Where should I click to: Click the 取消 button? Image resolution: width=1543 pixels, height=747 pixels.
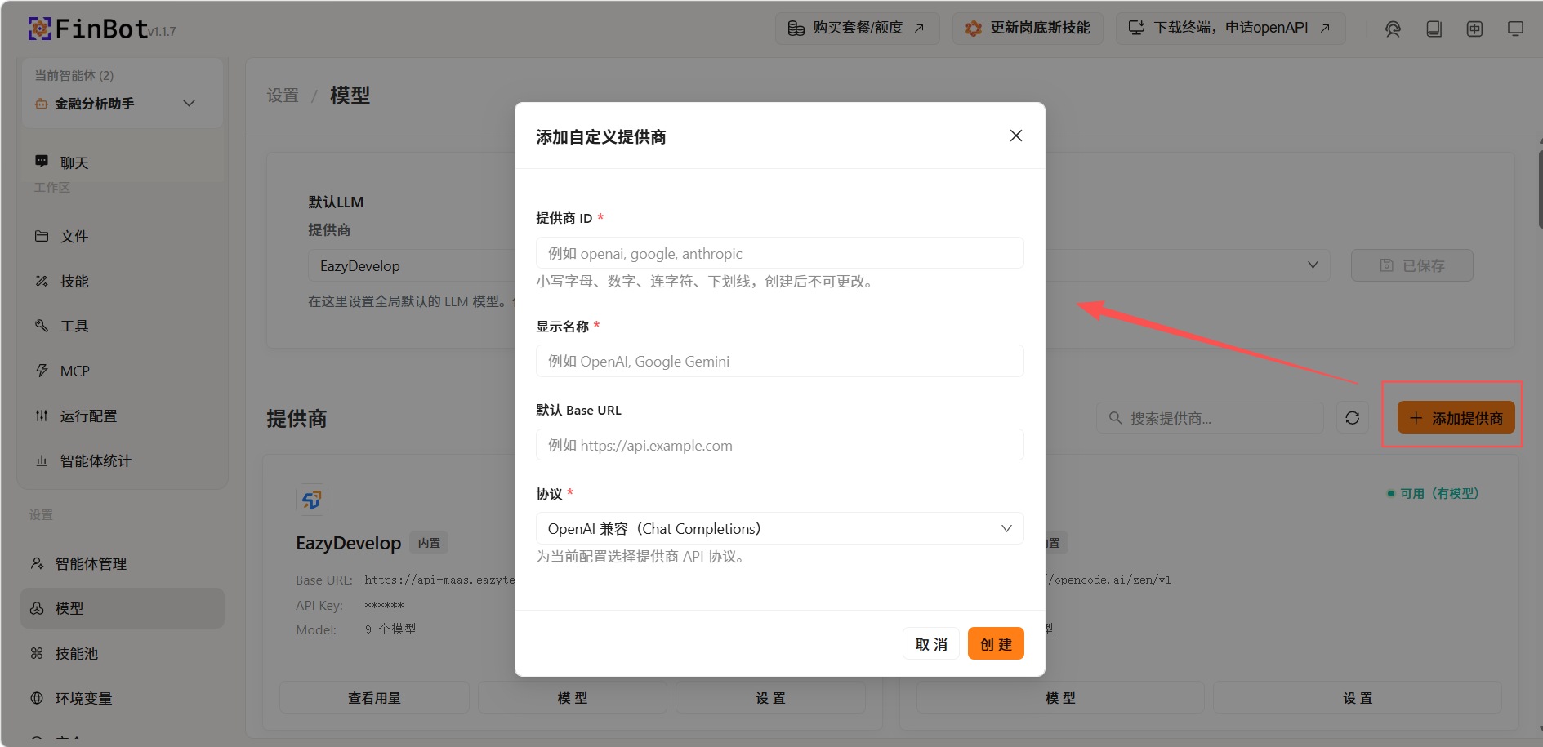tap(930, 644)
